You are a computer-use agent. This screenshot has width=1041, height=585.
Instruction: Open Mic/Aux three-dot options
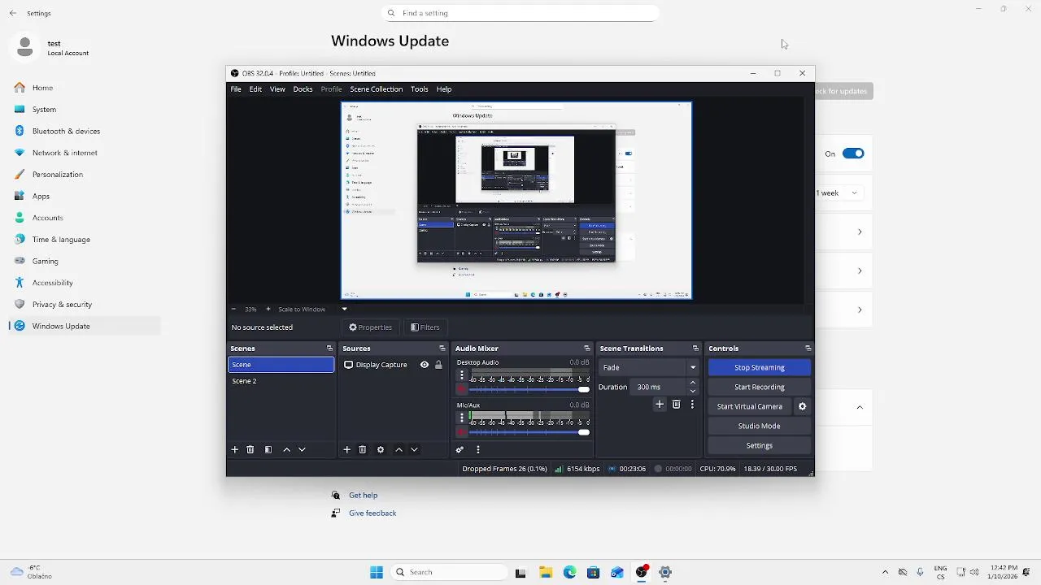click(x=462, y=418)
